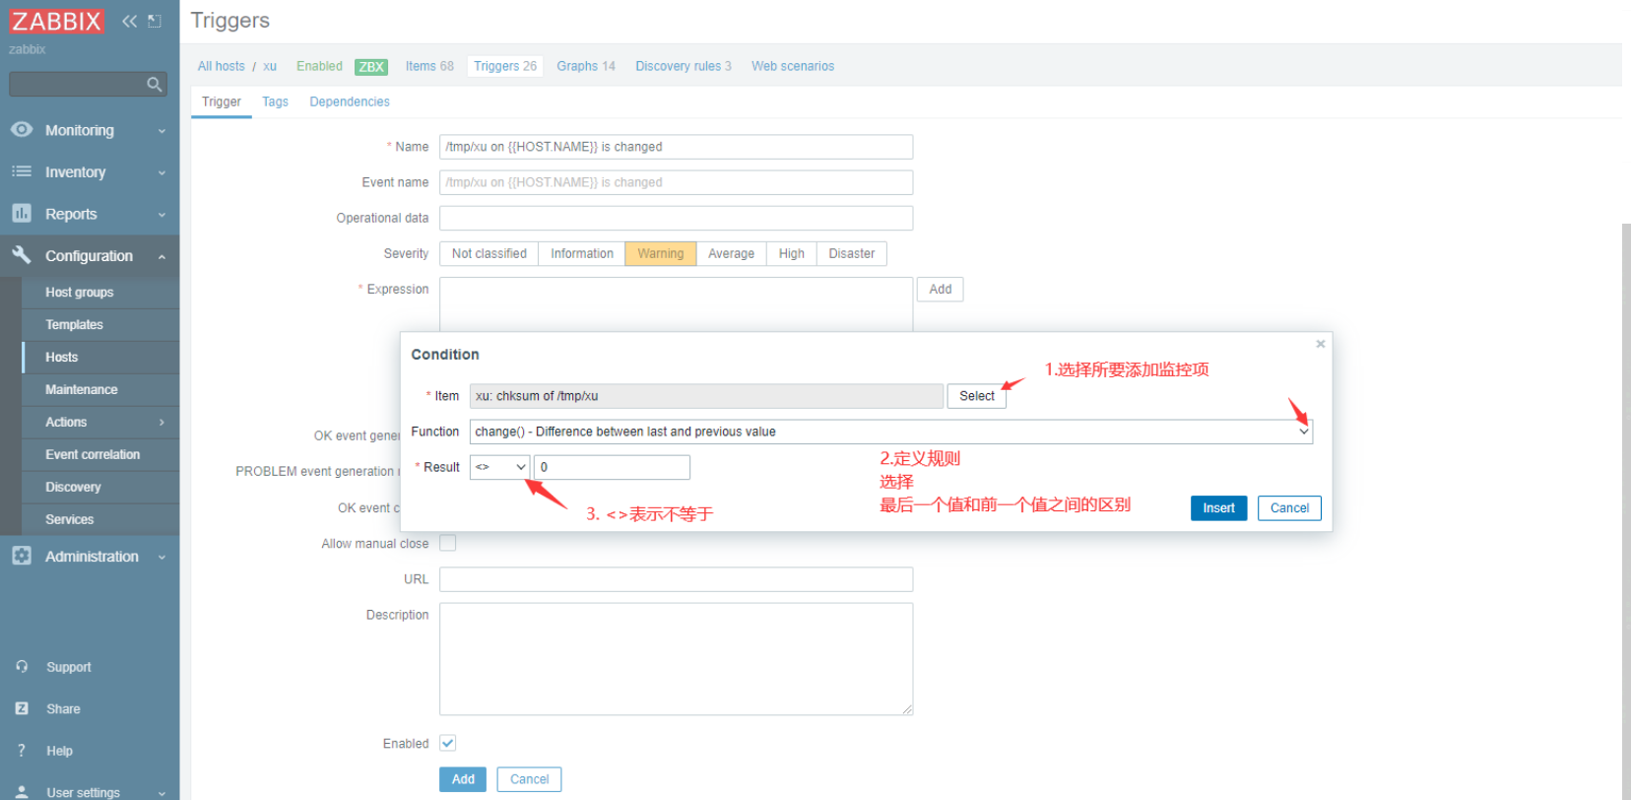Image resolution: width=1631 pixels, height=800 pixels.
Task: Click Insert in Condition dialog
Action: pos(1218,508)
